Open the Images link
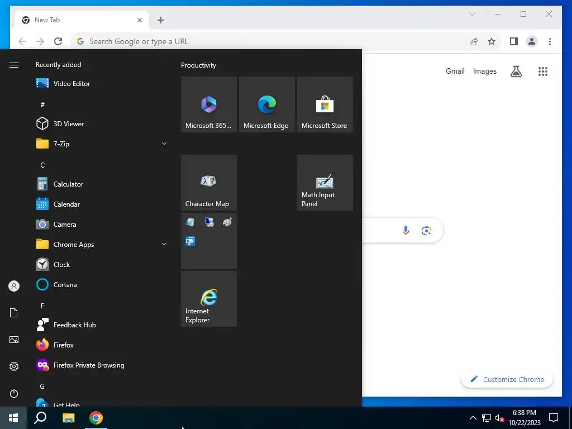This screenshot has width=572, height=429. tap(484, 71)
